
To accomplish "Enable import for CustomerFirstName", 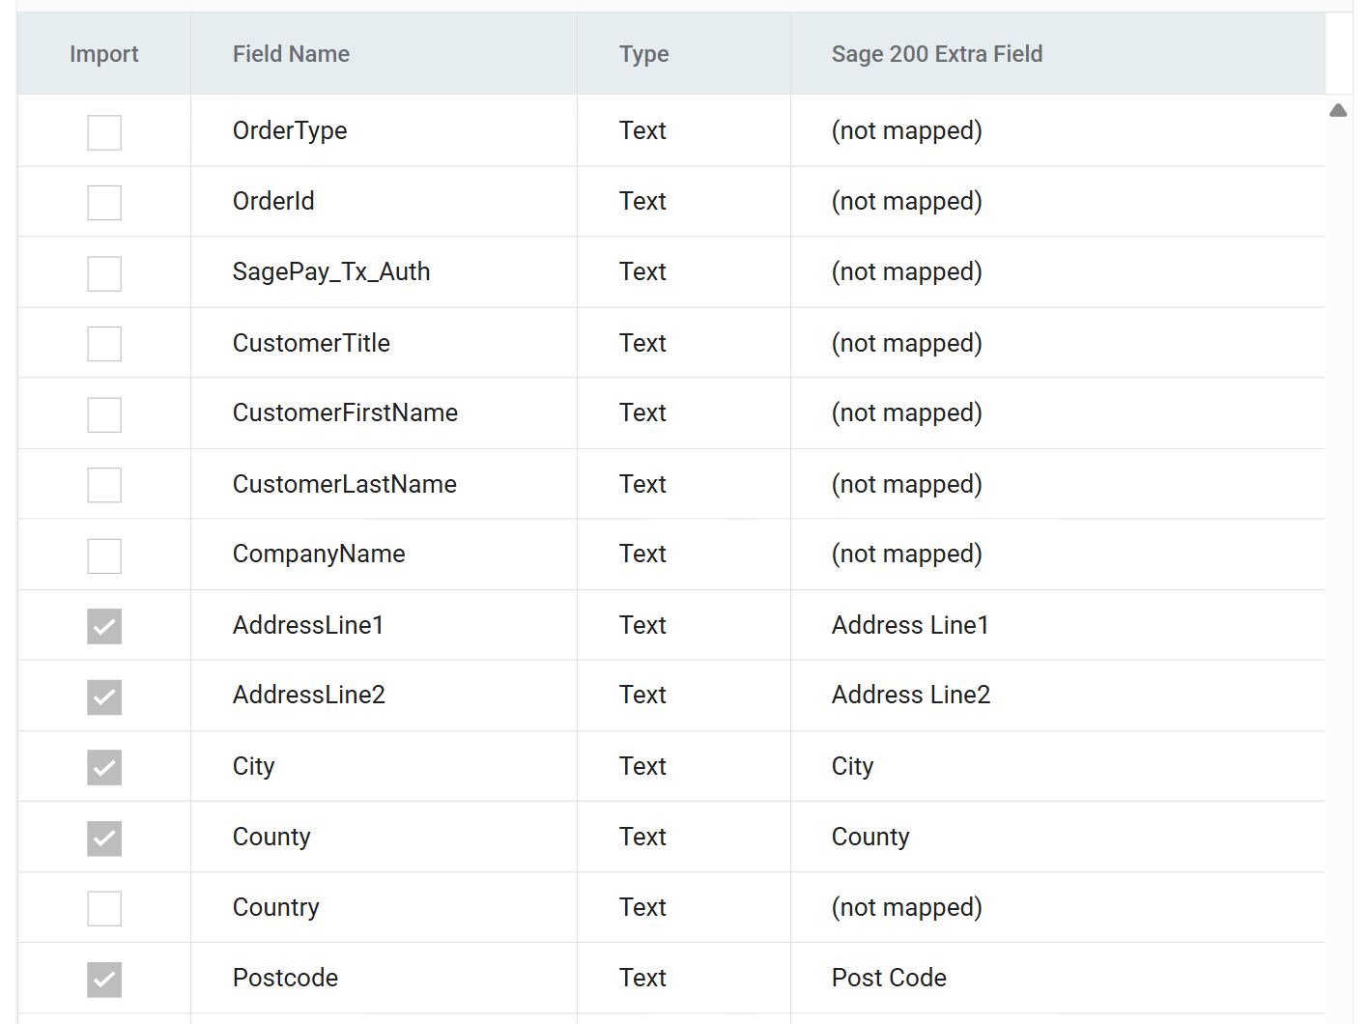I will click(104, 414).
